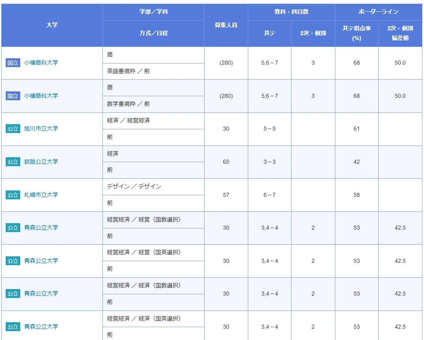Open 青森公立大学 link for 経済（国英選択）
This screenshot has height=340, width=424.
point(41,327)
